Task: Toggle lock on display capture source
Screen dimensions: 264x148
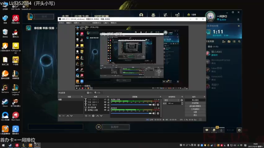Action: [108, 108]
